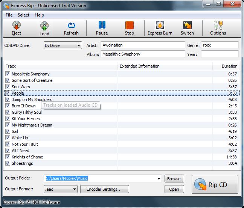Click into the Year input field

[220, 54]
